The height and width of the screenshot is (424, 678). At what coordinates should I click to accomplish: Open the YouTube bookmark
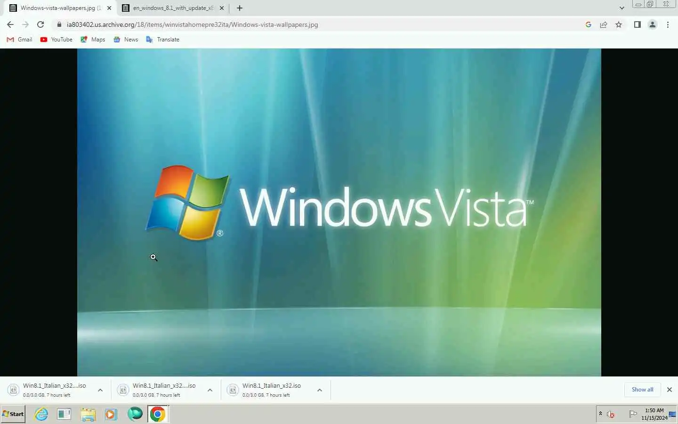click(56, 40)
